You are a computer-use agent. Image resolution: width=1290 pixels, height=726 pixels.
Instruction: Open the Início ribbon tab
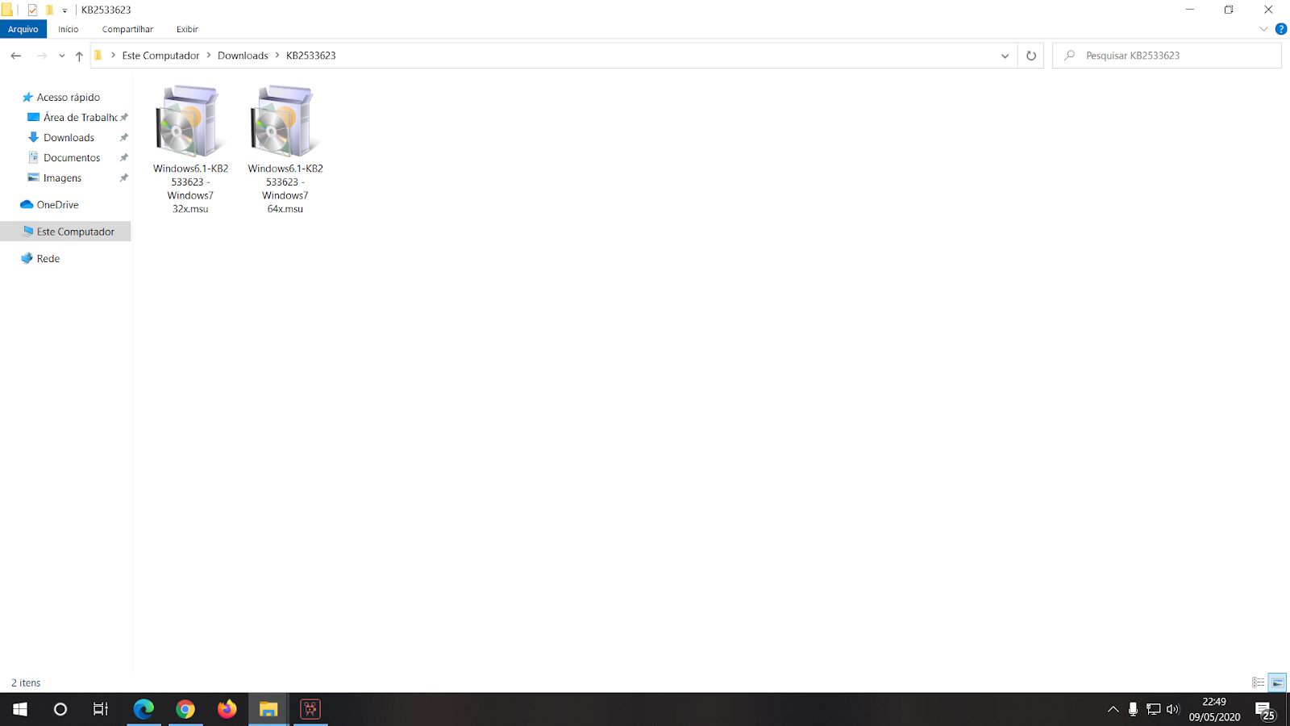[x=69, y=29]
